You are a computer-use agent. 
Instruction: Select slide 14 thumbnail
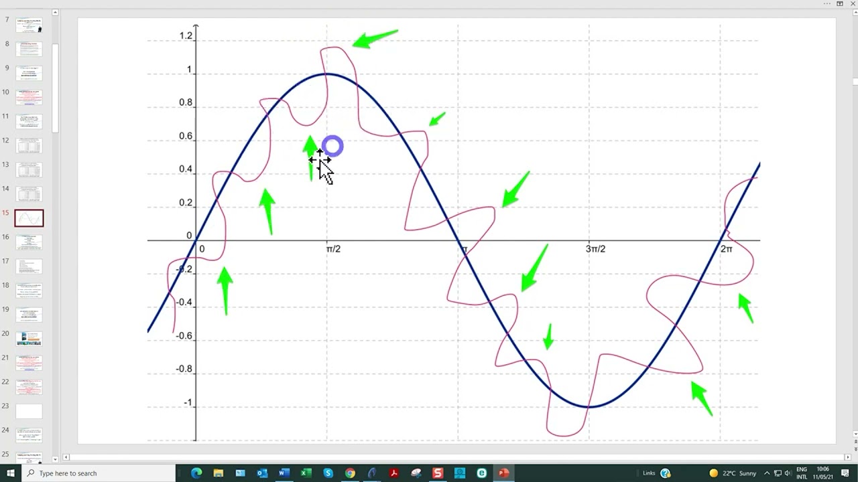click(29, 193)
